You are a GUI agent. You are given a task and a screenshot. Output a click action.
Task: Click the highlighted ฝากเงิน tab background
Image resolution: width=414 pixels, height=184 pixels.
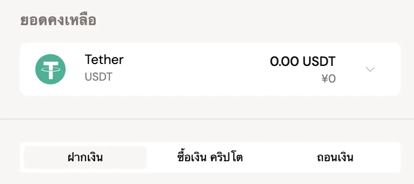(85, 157)
